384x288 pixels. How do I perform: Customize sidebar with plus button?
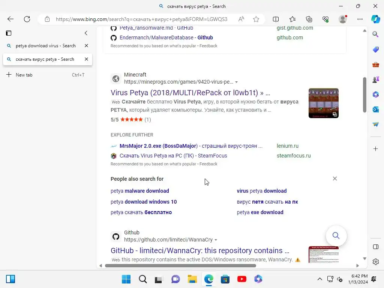[375, 148]
